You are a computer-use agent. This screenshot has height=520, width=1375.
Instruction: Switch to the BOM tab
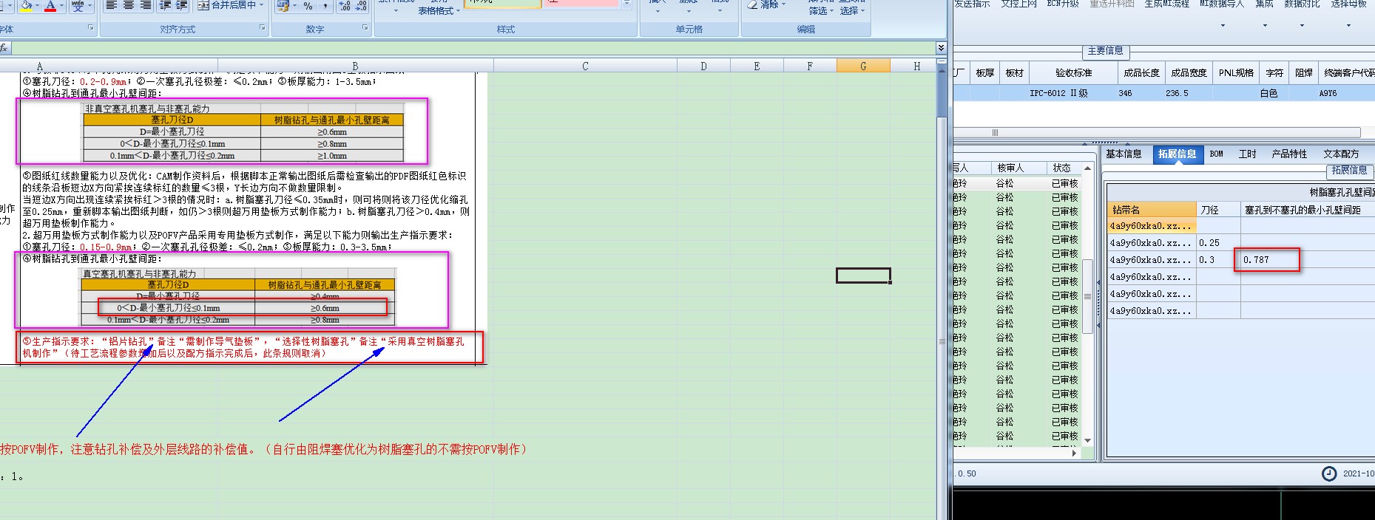pyautogui.click(x=1217, y=154)
